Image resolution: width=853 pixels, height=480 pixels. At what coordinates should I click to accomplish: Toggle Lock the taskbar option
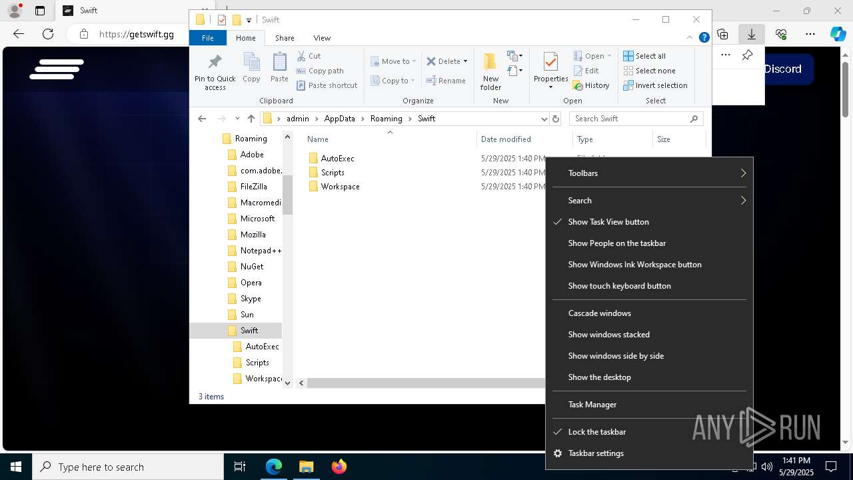pyautogui.click(x=649, y=432)
